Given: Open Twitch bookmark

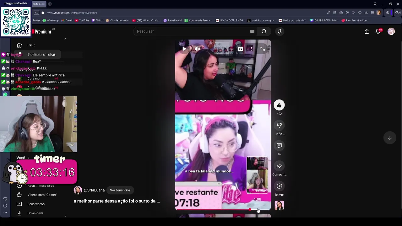Looking at the screenshot, I should click(x=97, y=20).
